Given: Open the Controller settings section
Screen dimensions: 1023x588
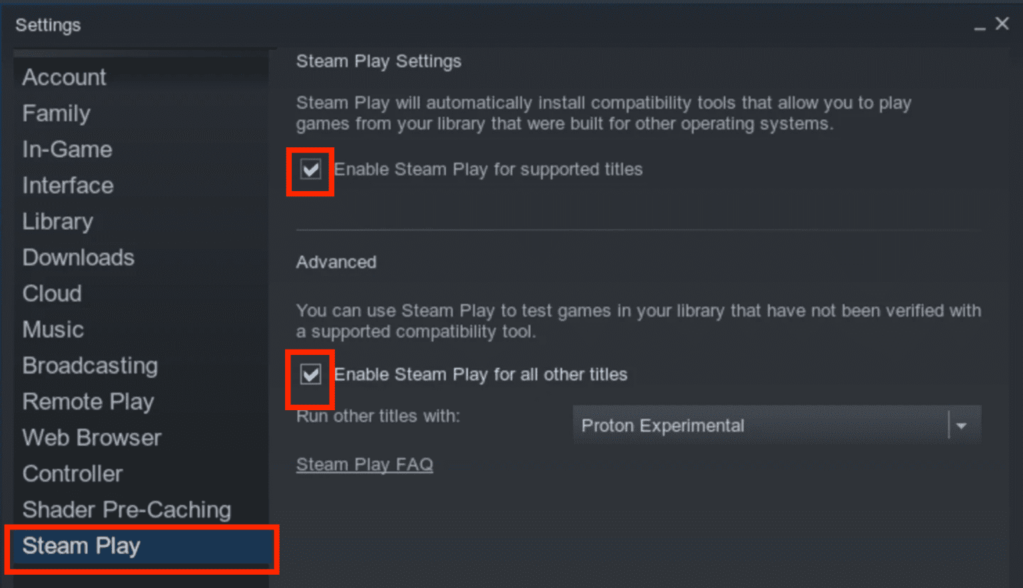Looking at the screenshot, I should point(73,473).
